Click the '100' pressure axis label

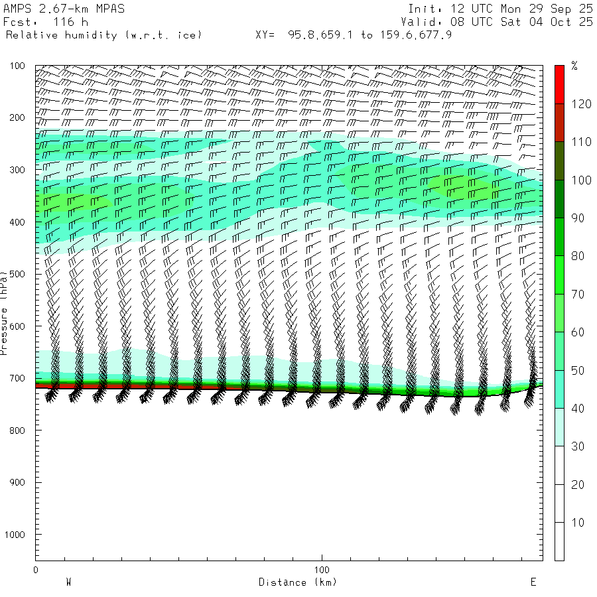pyautogui.click(x=17, y=66)
